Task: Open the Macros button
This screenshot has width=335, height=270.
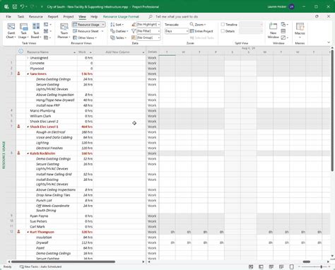Action: tap(300, 30)
